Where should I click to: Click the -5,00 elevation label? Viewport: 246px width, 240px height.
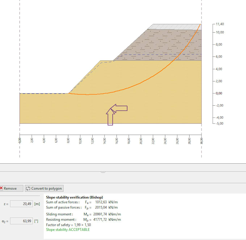pyautogui.click(x=220, y=123)
